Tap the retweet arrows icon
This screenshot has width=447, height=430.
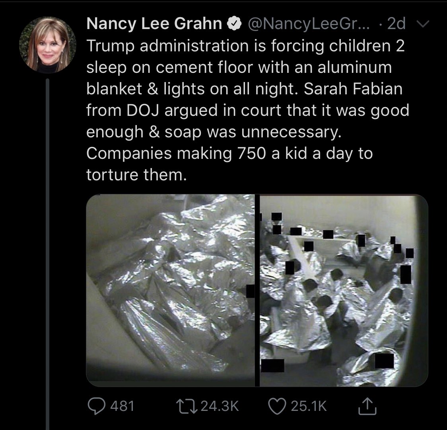187,406
